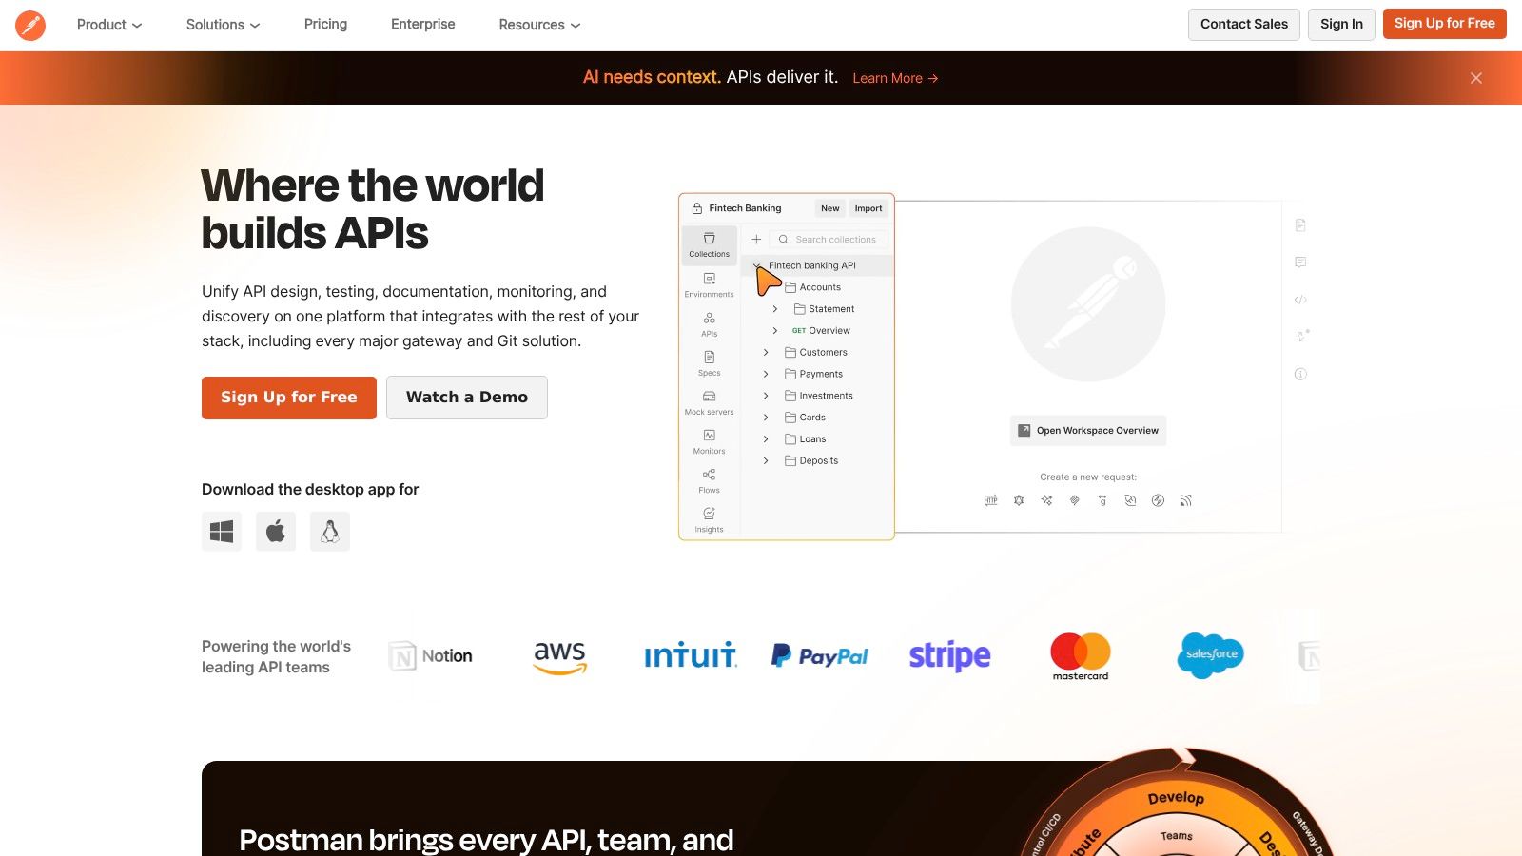The image size is (1522, 856).
Task: Expand the Investments folder chevron
Action: point(766,396)
